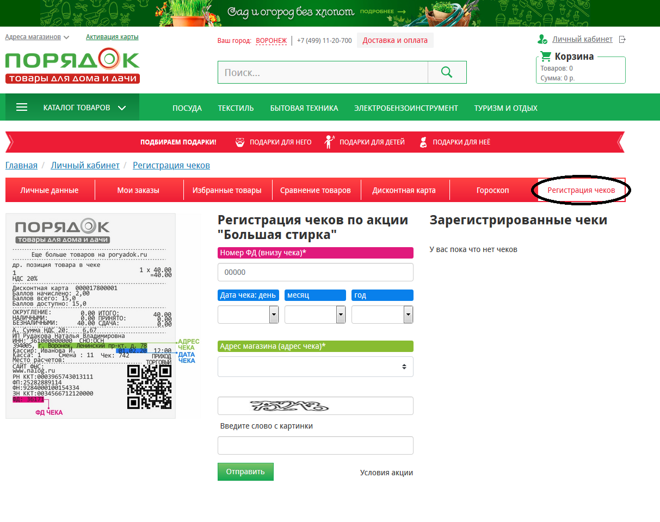The width and height of the screenshot is (660, 522).
Task: Click the gifts-for-her icon in red banner
Action: 423,142
